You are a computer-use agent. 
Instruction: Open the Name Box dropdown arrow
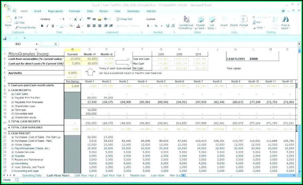[37, 44]
